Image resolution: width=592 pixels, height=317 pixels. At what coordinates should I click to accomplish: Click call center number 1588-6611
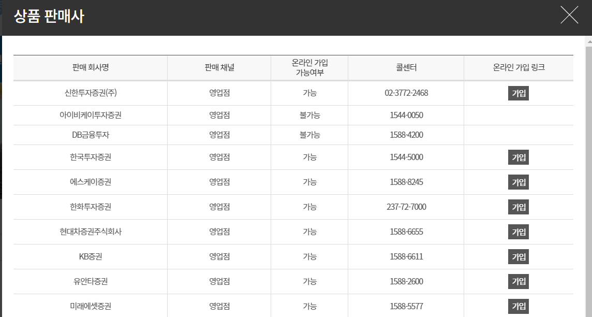point(406,256)
